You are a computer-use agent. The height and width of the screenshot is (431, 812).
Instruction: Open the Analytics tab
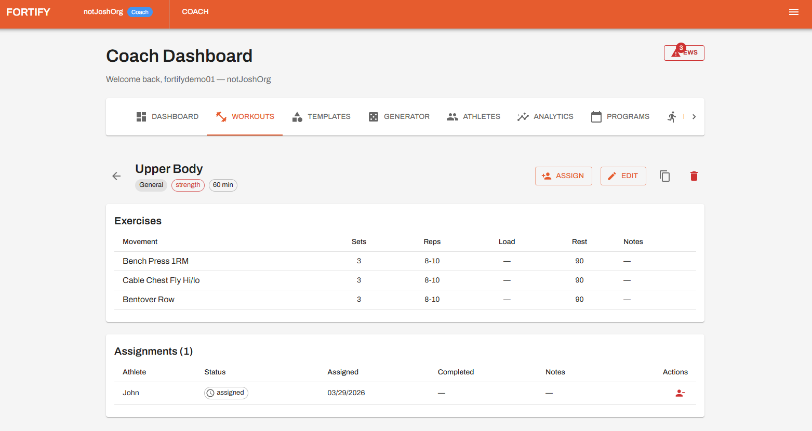(x=545, y=117)
